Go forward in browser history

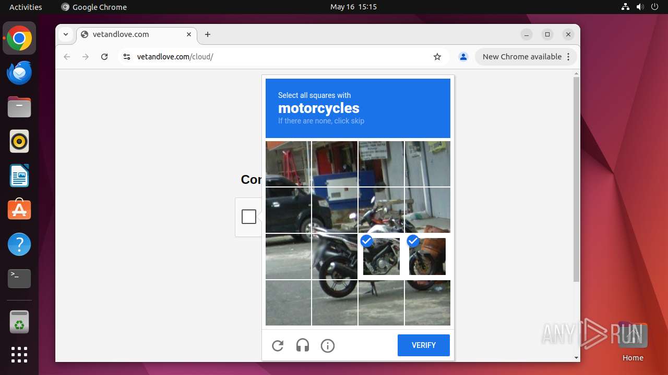pyautogui.click(x=86, y=57)
